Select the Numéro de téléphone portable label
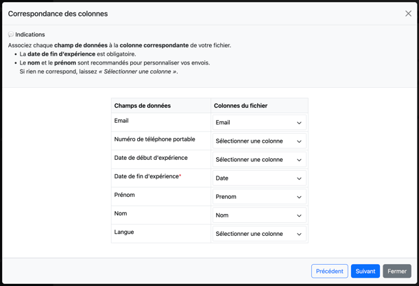 tap(154, 139)
